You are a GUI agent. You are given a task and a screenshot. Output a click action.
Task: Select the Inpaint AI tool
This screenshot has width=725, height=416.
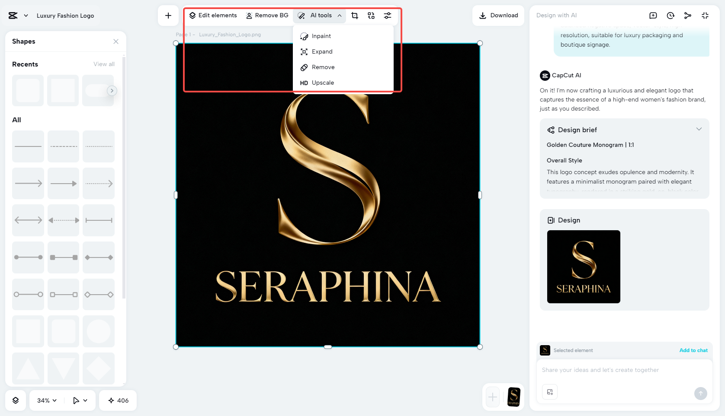coord(321,36)
